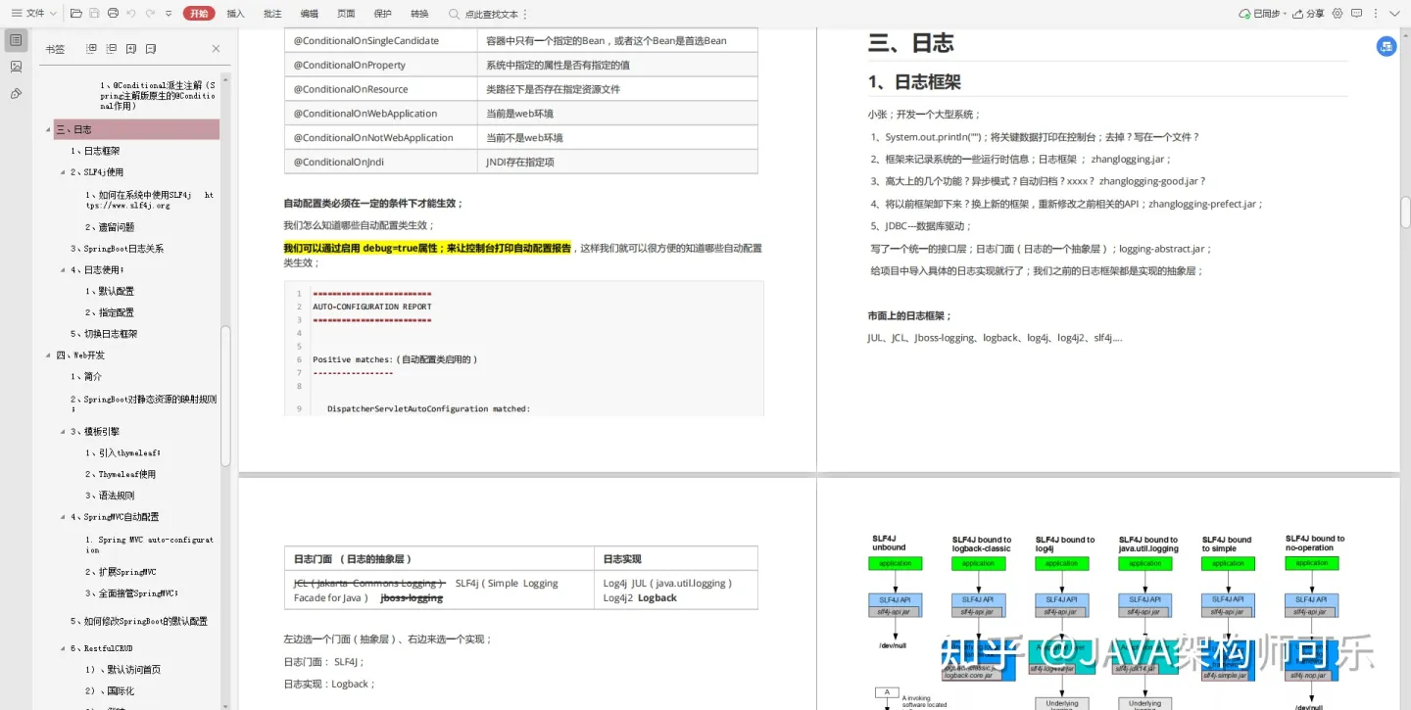Collapse the 3、模板引擎 bookmark node
Screen dimensions: 1411x710
click(62, 432)
